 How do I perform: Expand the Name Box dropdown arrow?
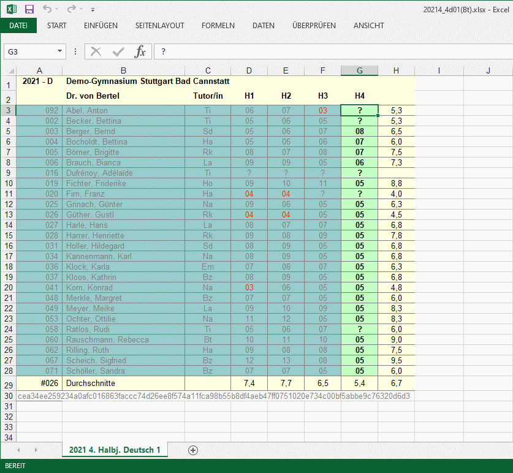(59, 51)
